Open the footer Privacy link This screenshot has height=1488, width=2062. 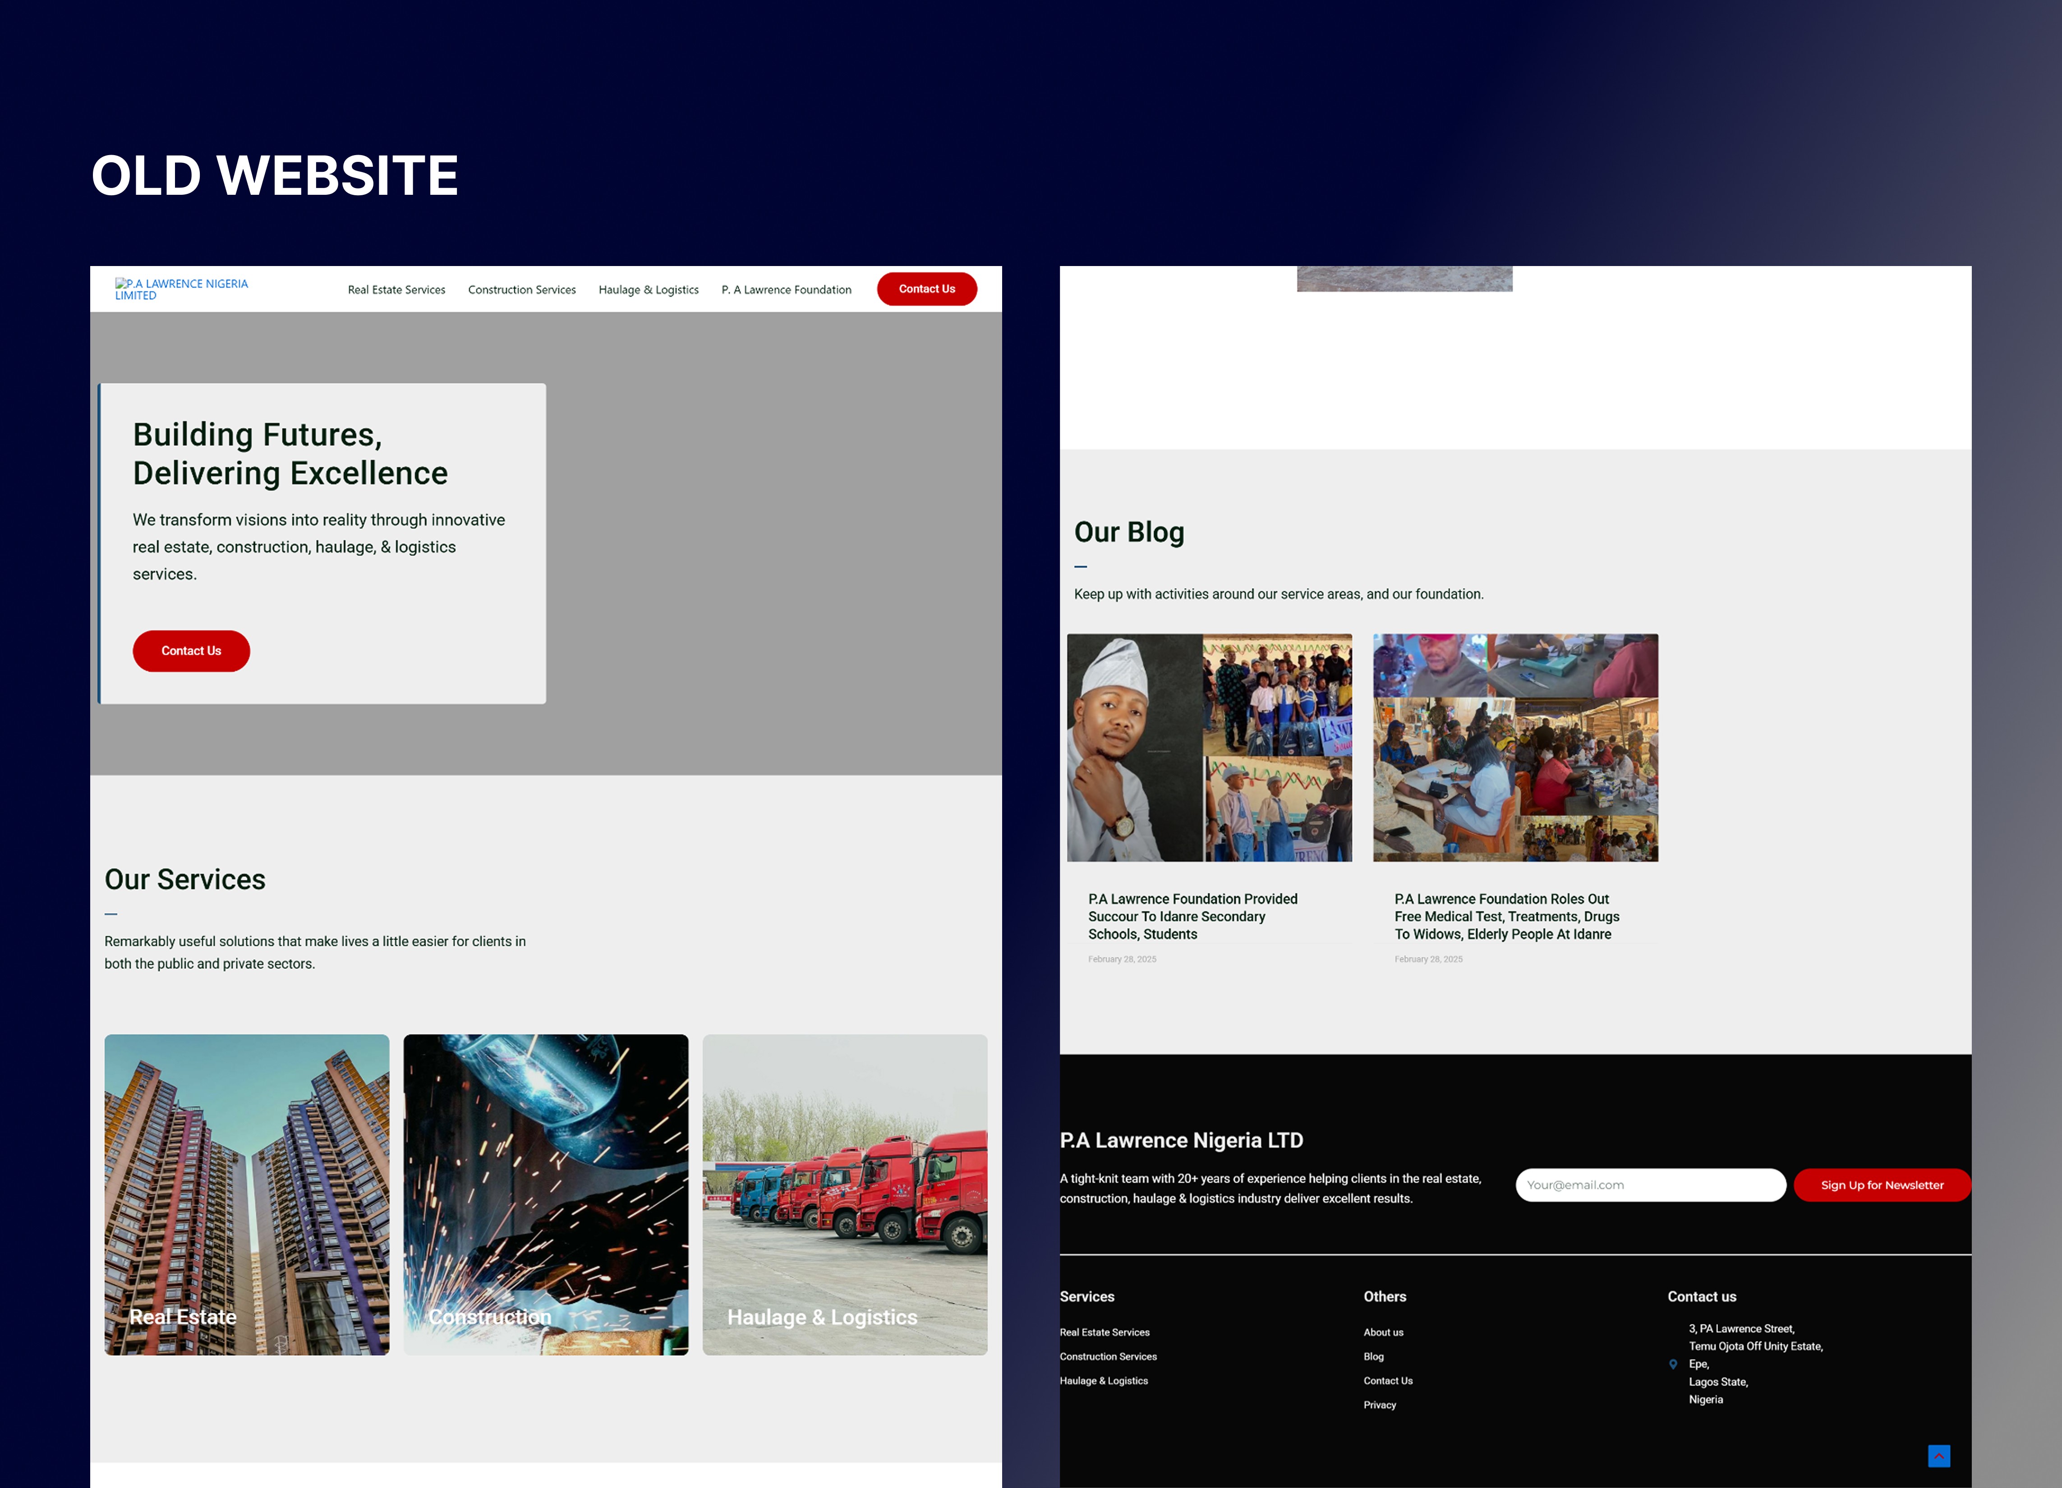coord(1379,1405)
